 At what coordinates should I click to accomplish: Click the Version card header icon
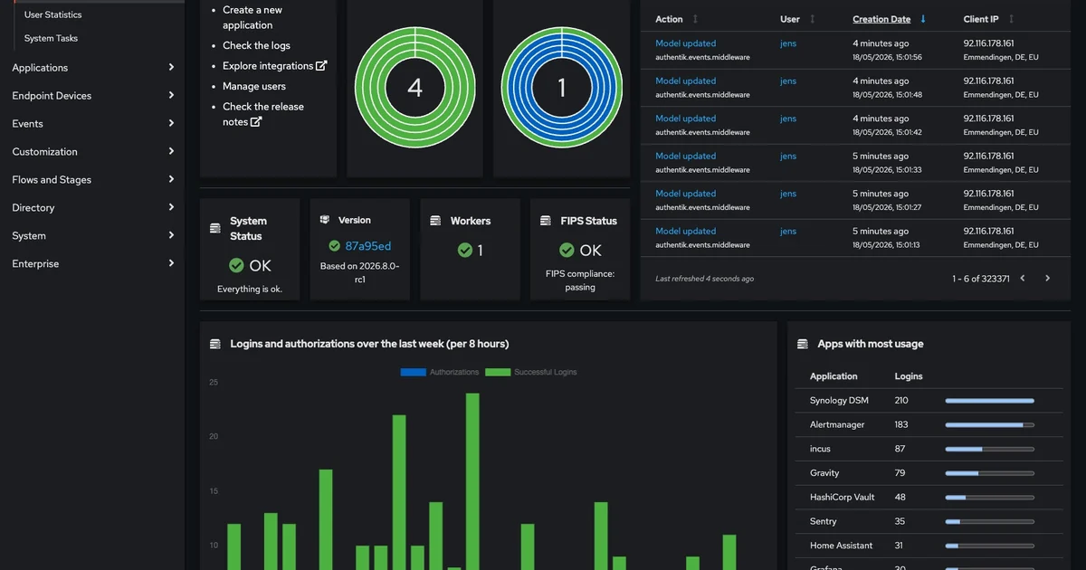click(325, 220)
